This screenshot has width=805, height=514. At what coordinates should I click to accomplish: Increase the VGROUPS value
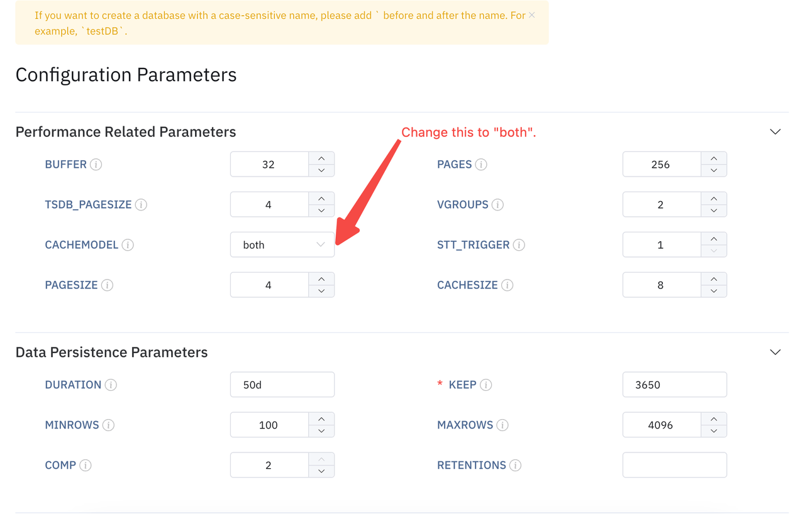[x=714, y=199]
